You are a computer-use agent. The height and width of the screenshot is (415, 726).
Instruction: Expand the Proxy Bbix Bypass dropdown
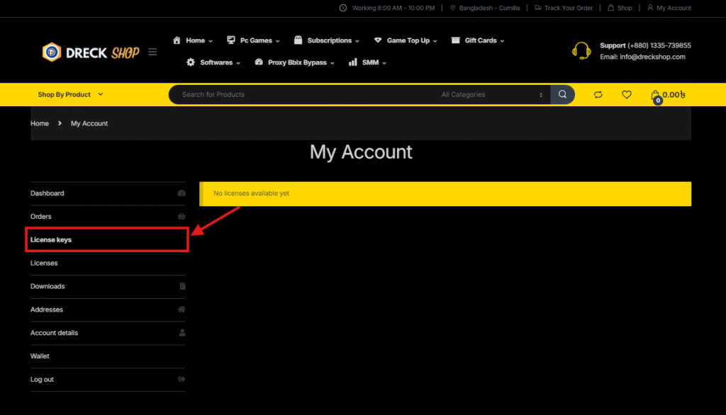pos(333,63)
